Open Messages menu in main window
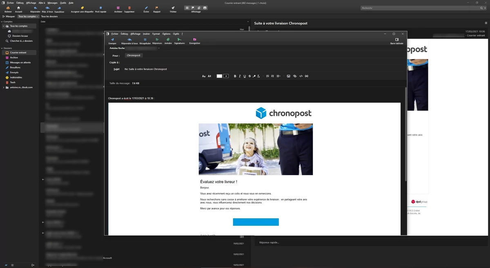Screen dimensions: 490x268 click(52, 3)
